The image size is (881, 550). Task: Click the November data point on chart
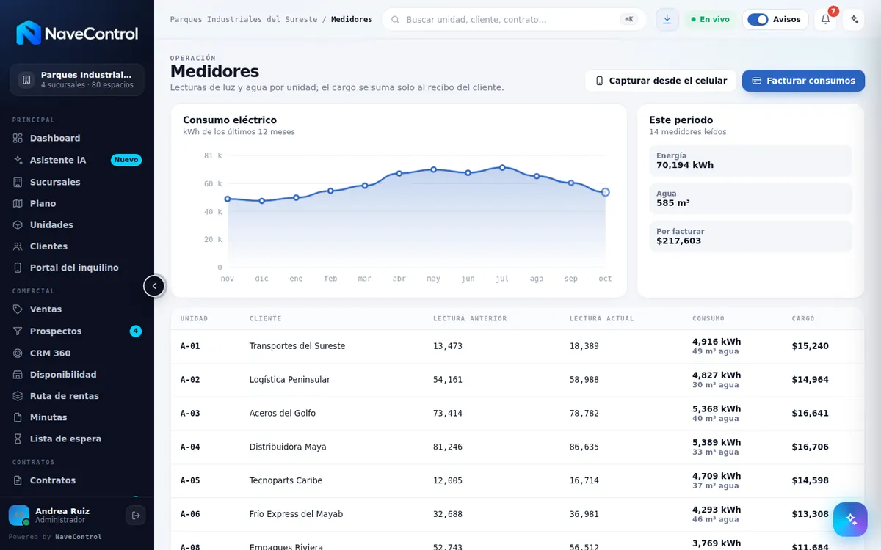tap(228, 199)
